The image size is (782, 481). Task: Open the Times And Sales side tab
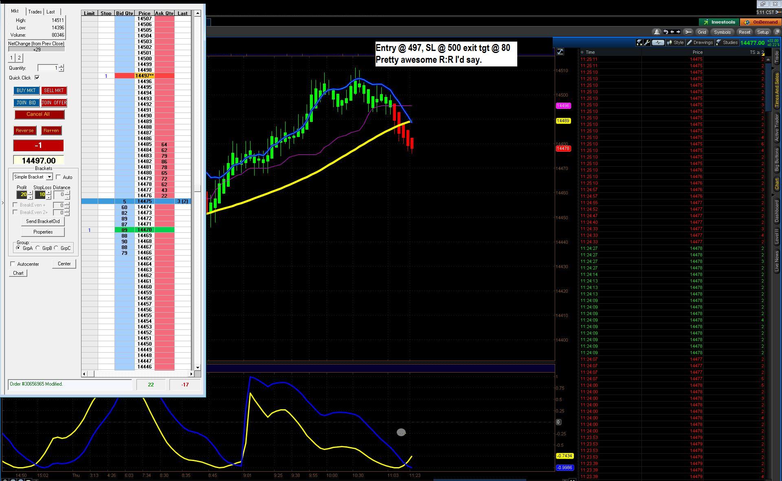coord(777,90)
